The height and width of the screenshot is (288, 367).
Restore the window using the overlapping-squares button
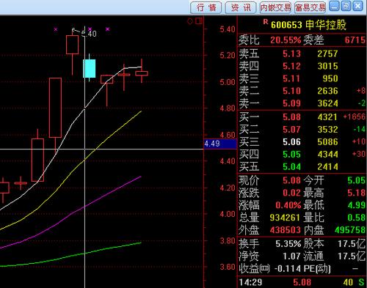coord(346,6)
